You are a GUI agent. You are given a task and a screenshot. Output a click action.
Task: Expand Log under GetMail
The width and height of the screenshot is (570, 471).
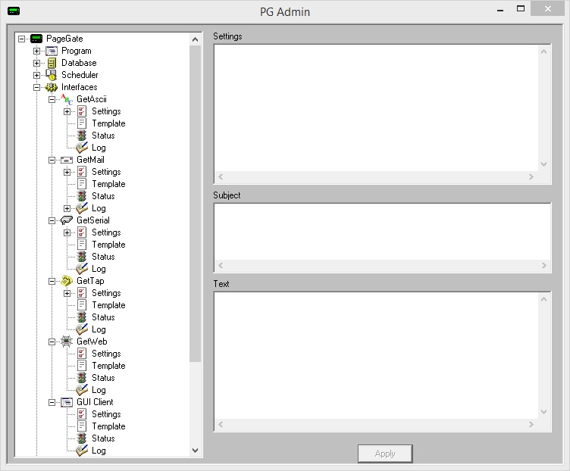click(67, 208)
